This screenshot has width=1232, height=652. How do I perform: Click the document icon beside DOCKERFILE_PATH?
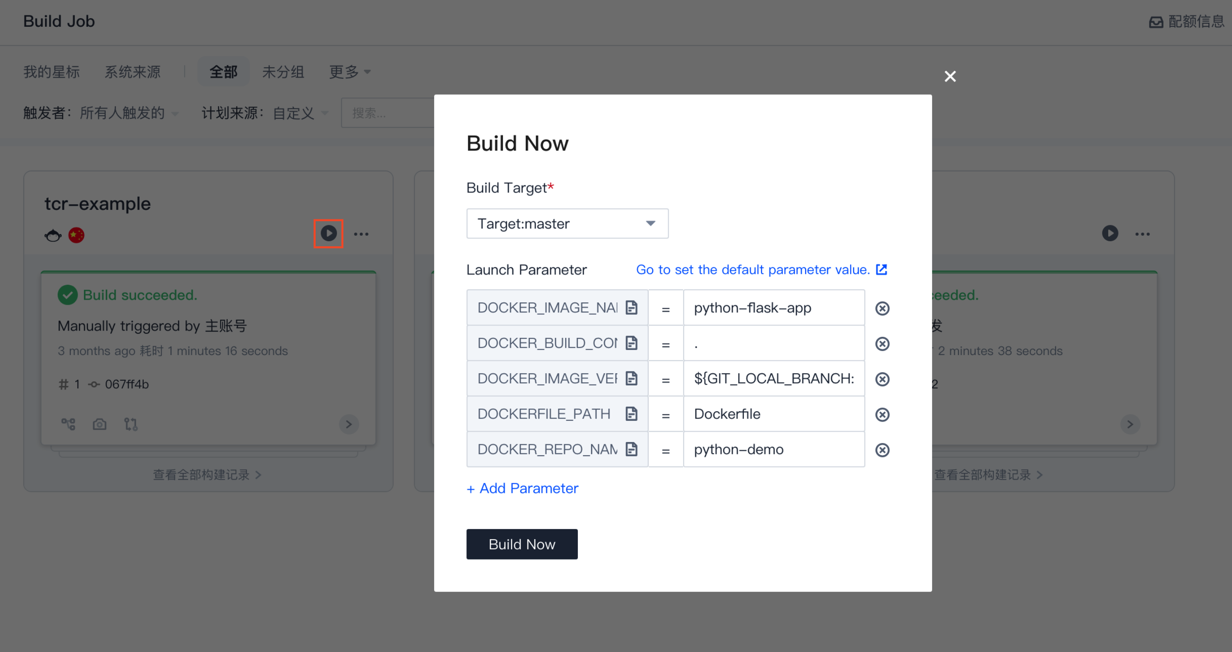(x=631, y=414)
